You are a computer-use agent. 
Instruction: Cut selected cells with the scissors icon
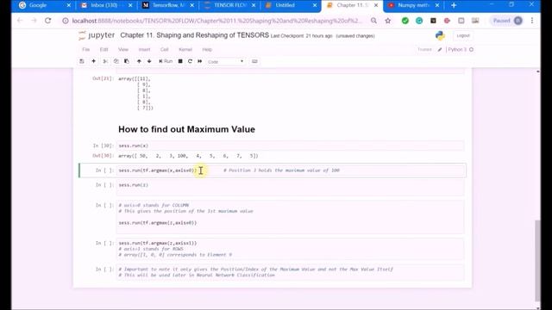[105, 61]
